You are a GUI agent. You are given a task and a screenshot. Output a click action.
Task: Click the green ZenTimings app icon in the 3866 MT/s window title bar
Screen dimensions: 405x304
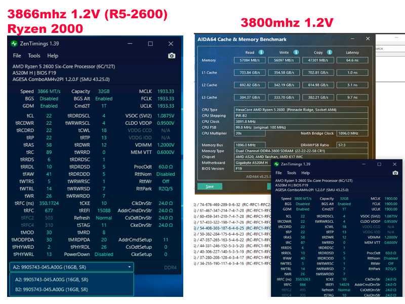tap(14, 44)
